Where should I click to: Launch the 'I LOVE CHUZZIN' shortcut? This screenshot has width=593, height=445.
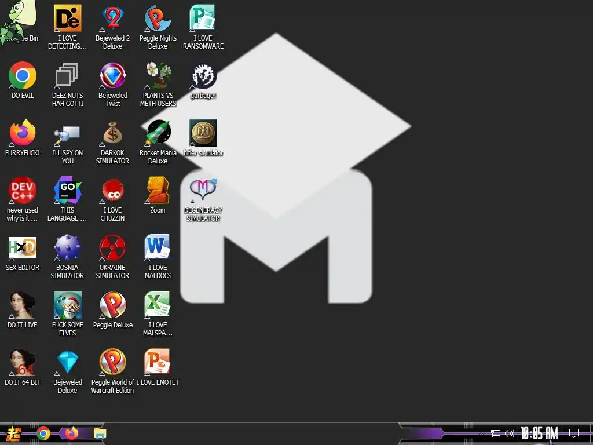tap(113, 199)
